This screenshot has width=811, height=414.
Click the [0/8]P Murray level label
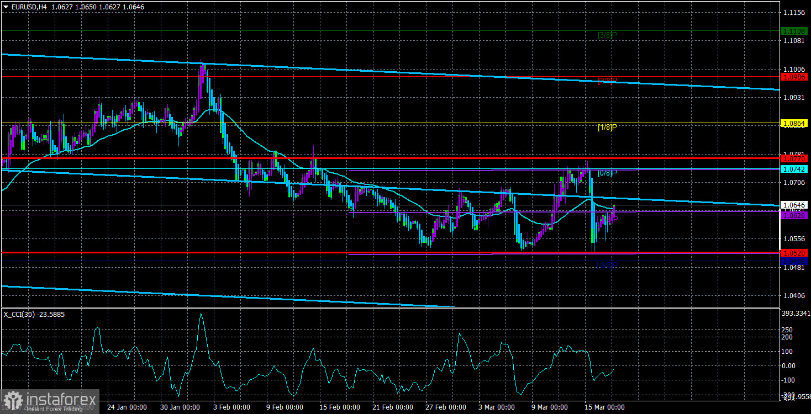click(607, 173)
